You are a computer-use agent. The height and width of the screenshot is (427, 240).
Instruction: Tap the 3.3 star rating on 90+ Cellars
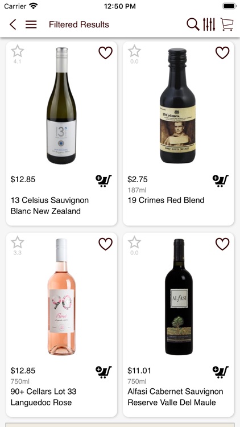pyautogui.click(x=18, y=245)
